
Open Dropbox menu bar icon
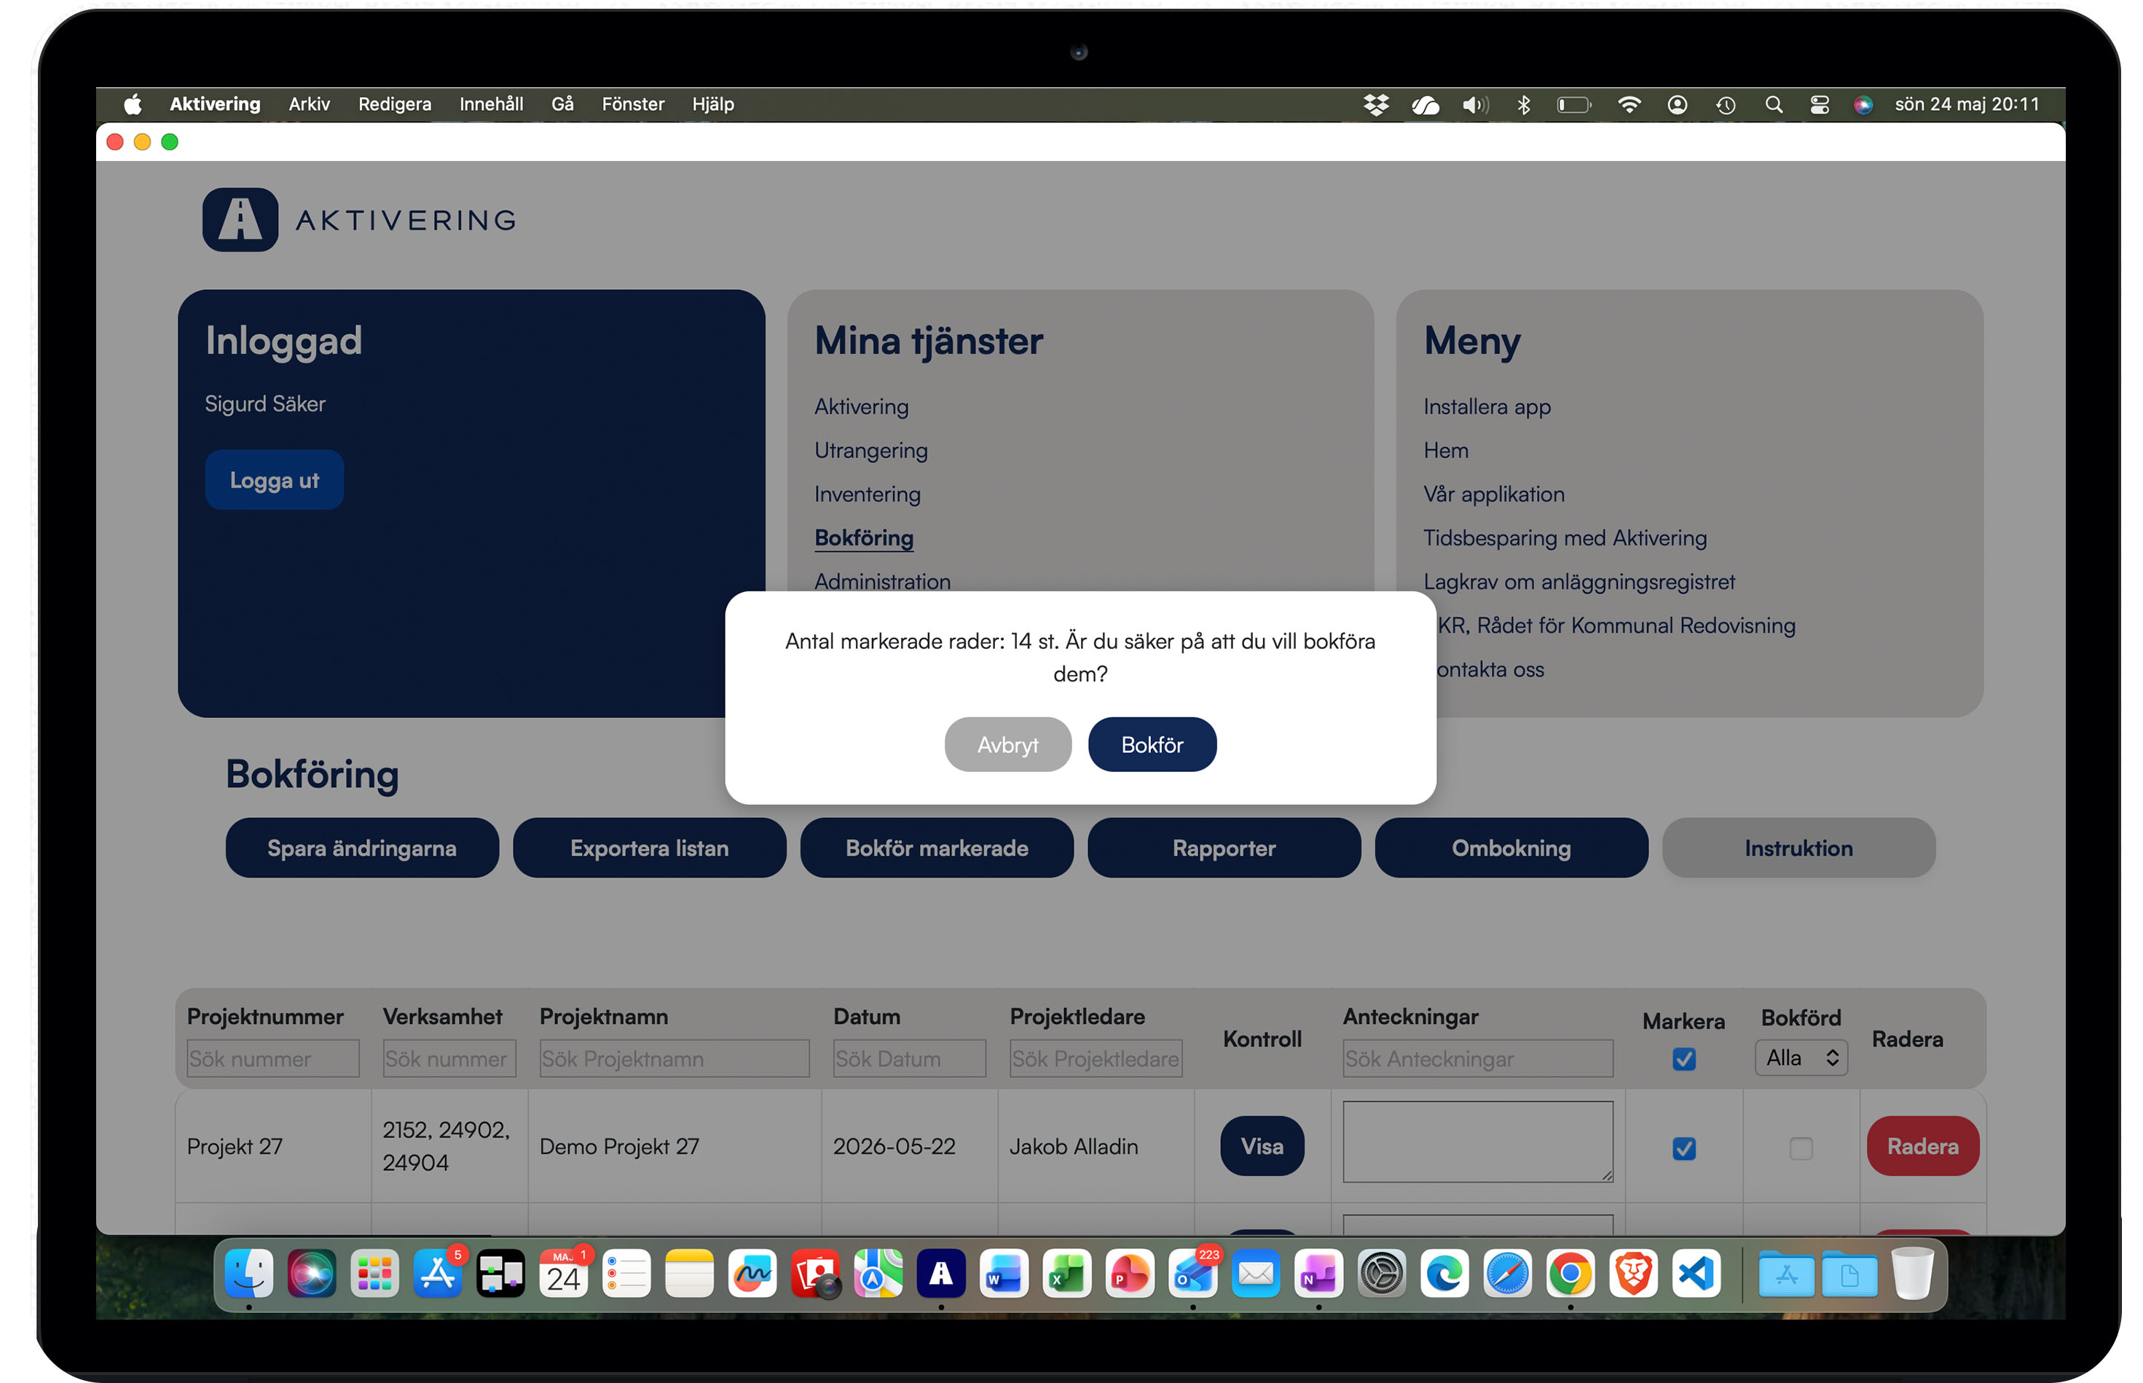(x=1375, y=105)
